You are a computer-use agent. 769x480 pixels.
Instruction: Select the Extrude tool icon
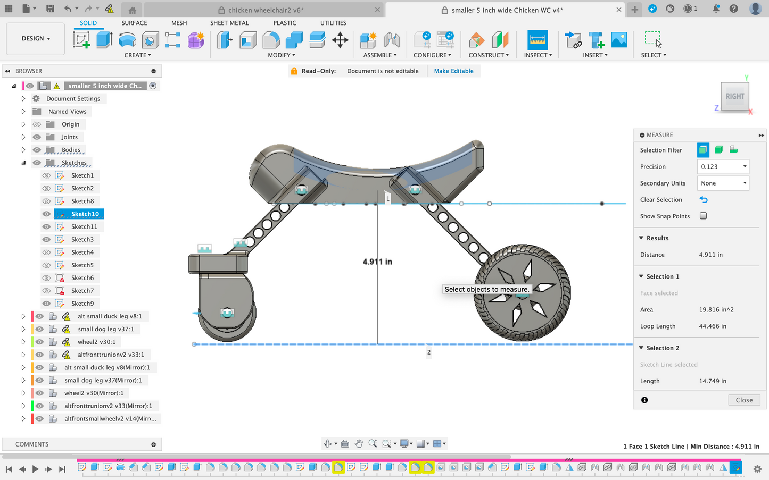click(x=104, y=40)
